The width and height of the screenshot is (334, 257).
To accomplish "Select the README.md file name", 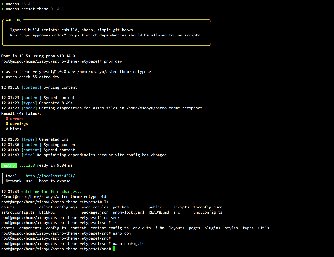I will coord(159,212).
